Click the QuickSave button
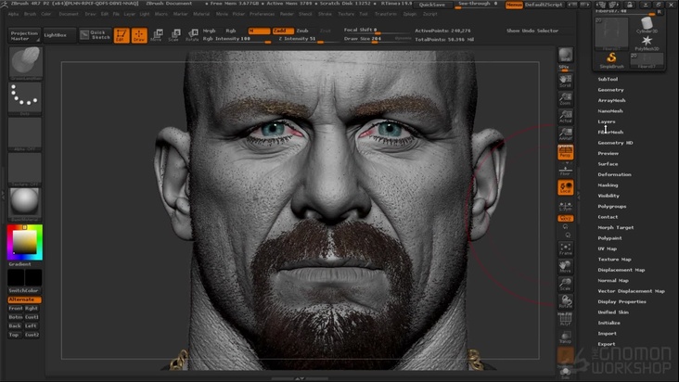 click(x=432, y=5)
